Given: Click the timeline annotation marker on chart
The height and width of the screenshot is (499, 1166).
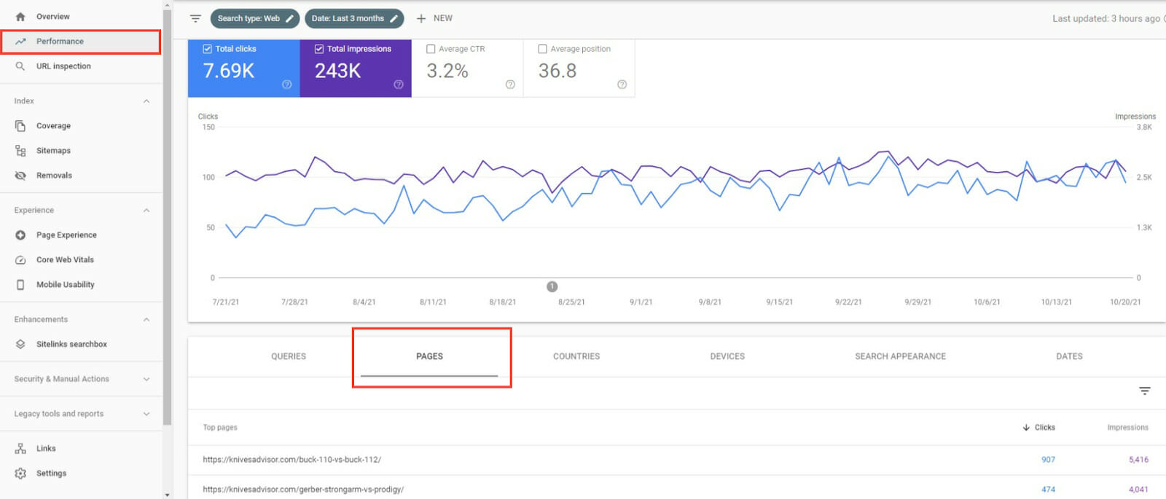Looking at the screenshot, I should pyautogui.click(x=552, y=286).
